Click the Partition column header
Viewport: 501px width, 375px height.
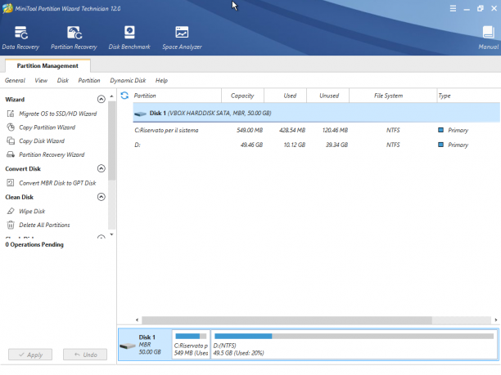(x=177, y=96)
